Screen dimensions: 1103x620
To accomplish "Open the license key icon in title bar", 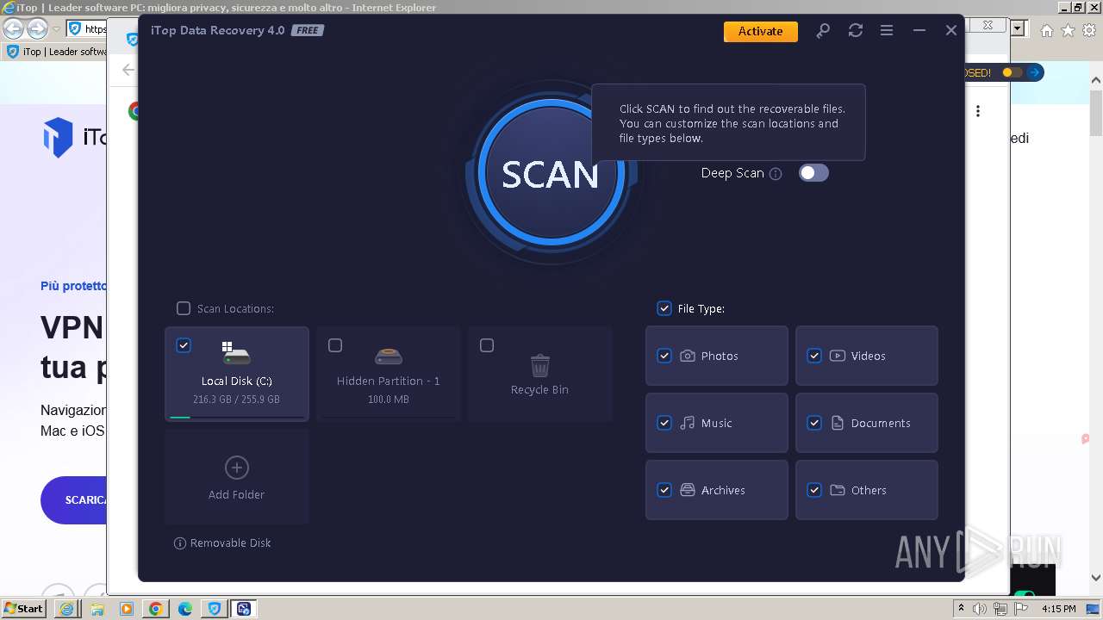I will click(823, 30).
